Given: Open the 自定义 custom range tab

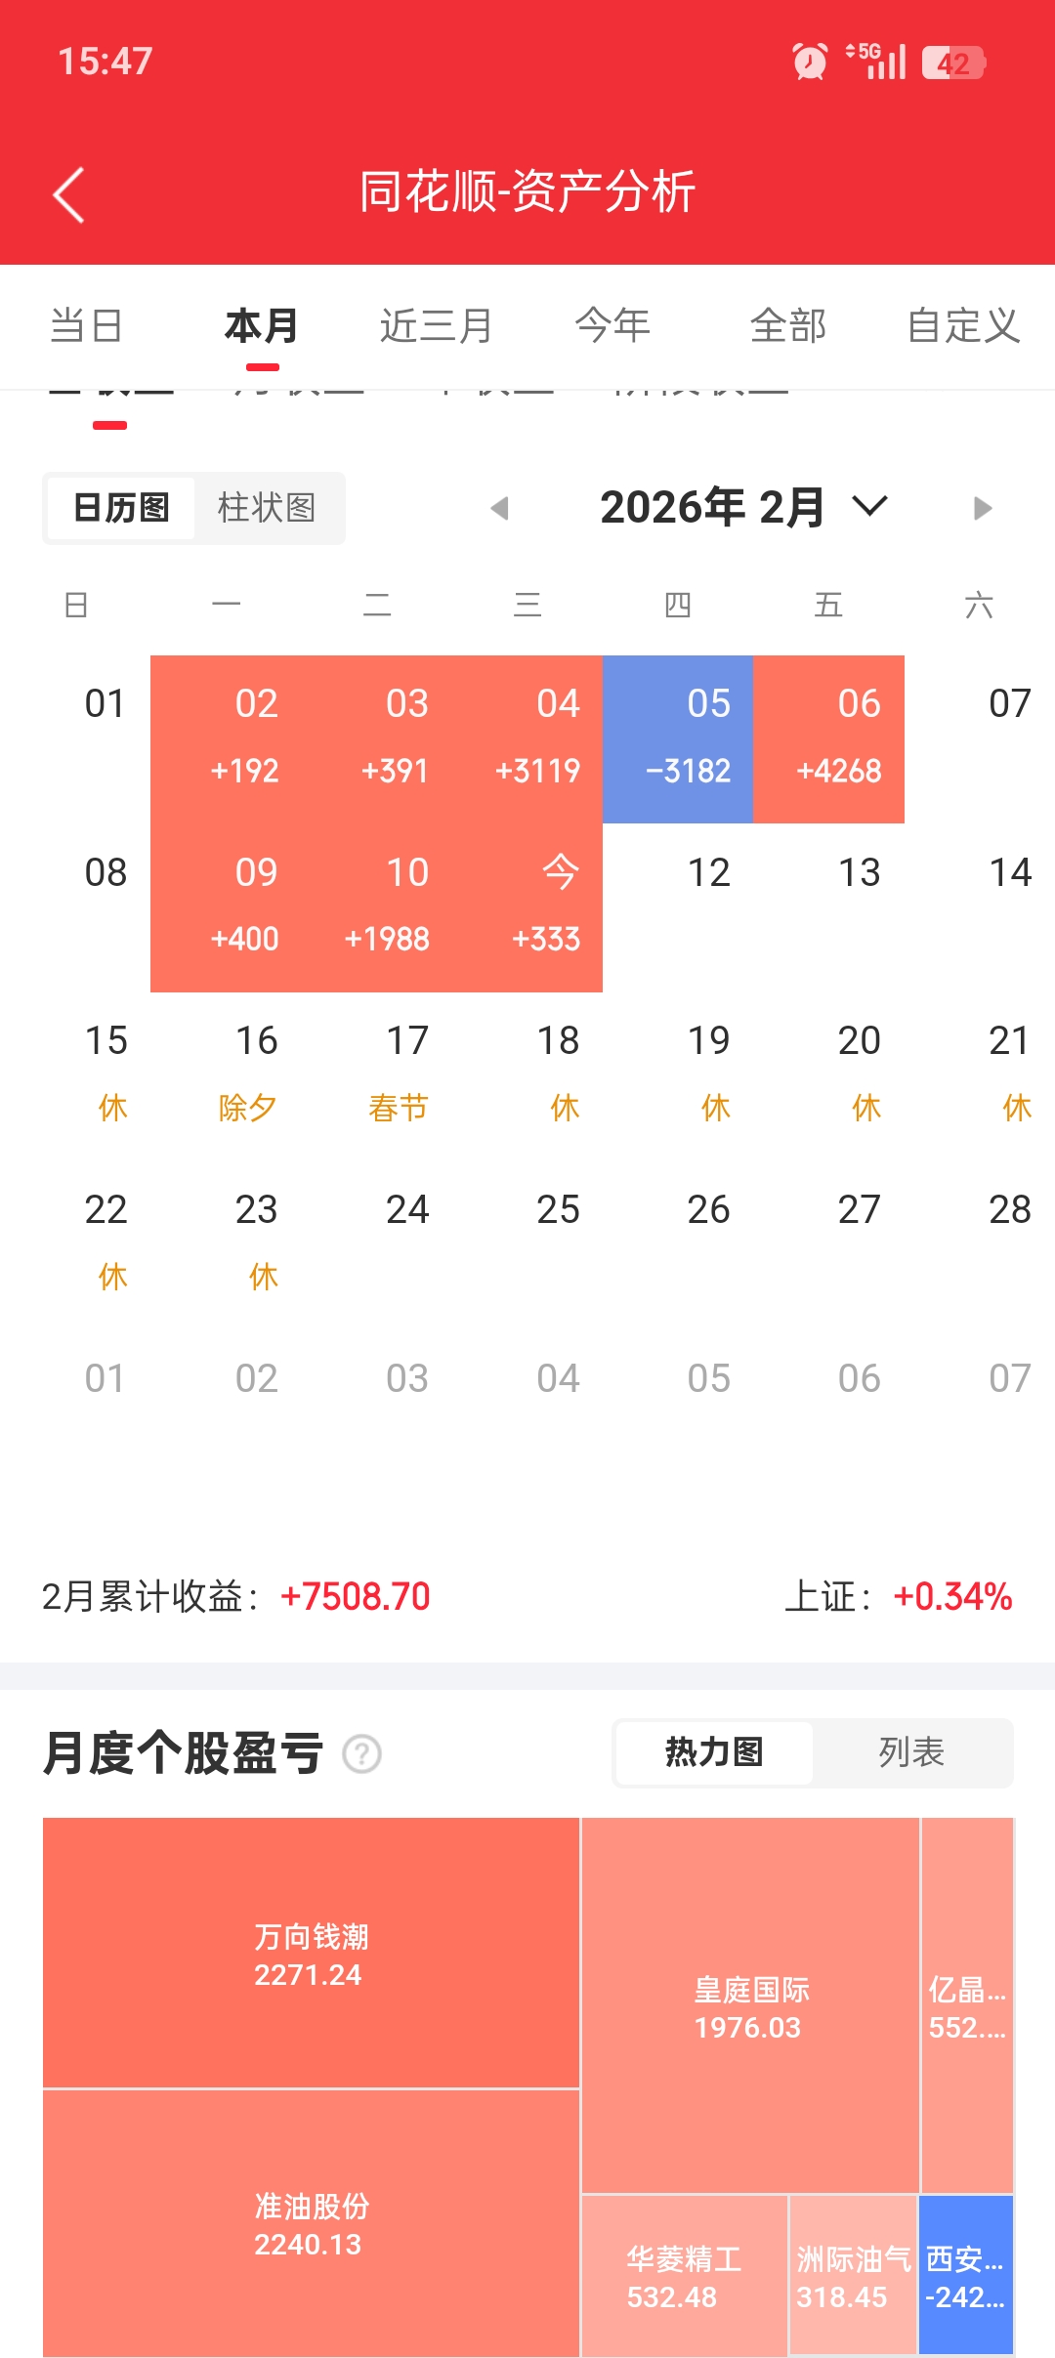Looking at the screenshot, I should 963,325.
